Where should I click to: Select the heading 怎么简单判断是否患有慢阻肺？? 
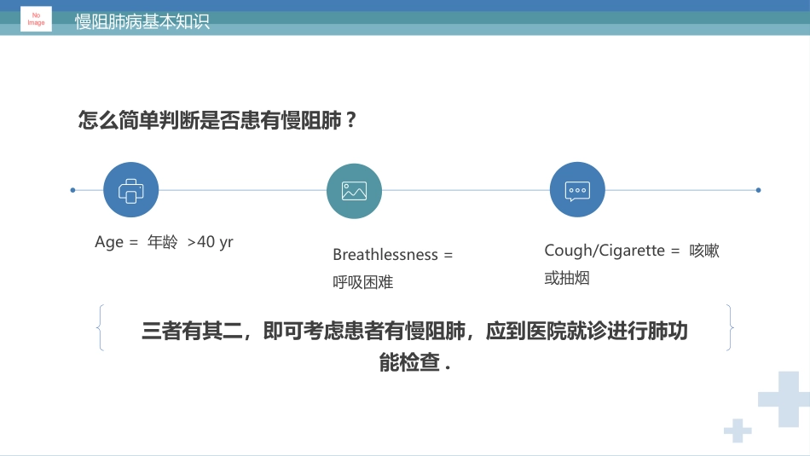tap(217, 120)
